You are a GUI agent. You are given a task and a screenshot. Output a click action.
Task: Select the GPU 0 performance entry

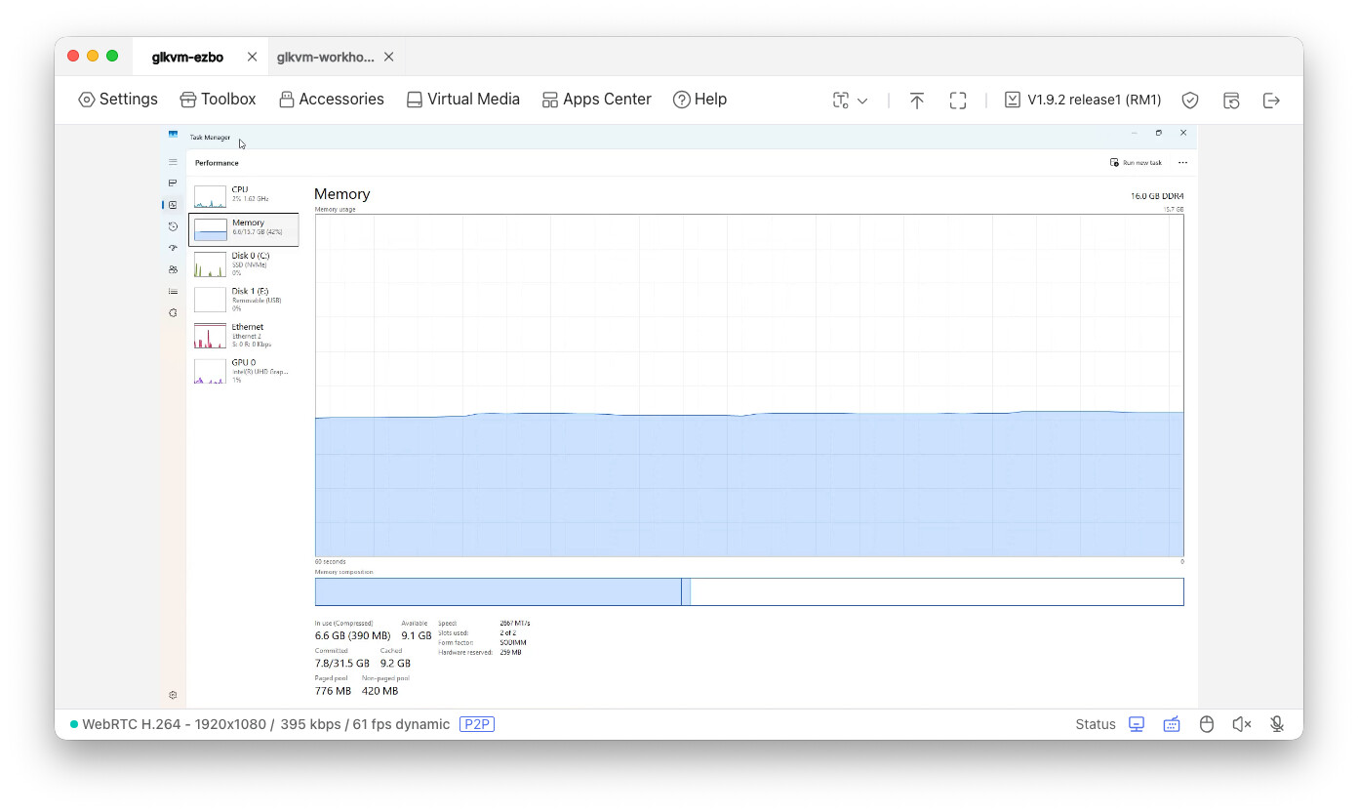pyautogui.click(x=244, y=370)
